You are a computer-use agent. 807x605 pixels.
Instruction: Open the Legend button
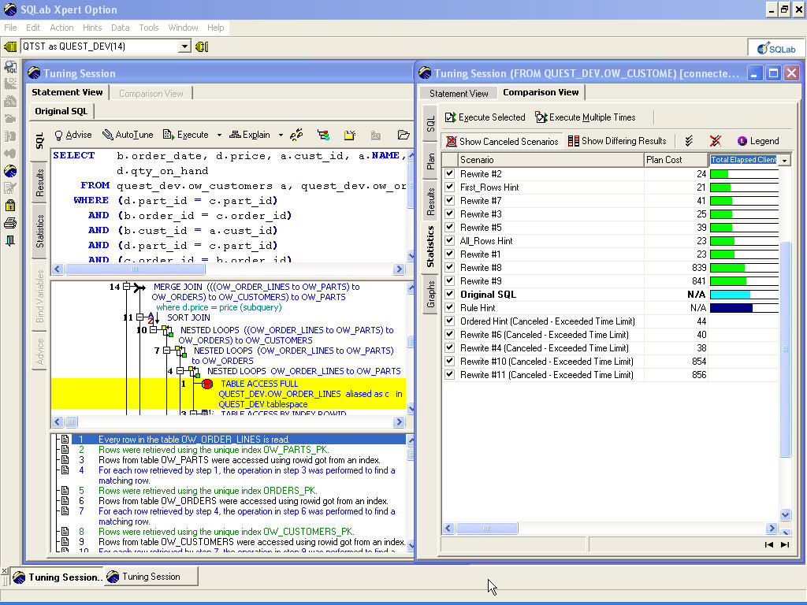click(x=758, y=141)
